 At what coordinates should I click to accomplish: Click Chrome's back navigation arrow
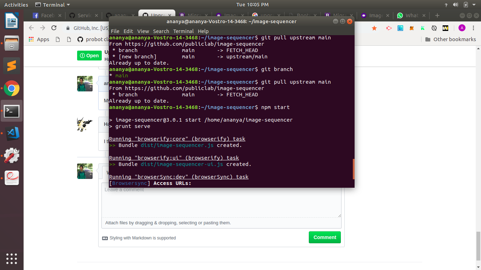coord(31,28)
